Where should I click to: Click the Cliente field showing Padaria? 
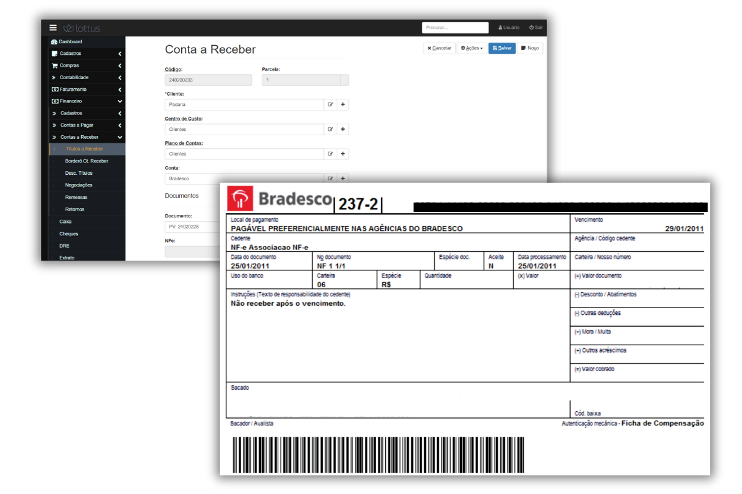(245, 105)
